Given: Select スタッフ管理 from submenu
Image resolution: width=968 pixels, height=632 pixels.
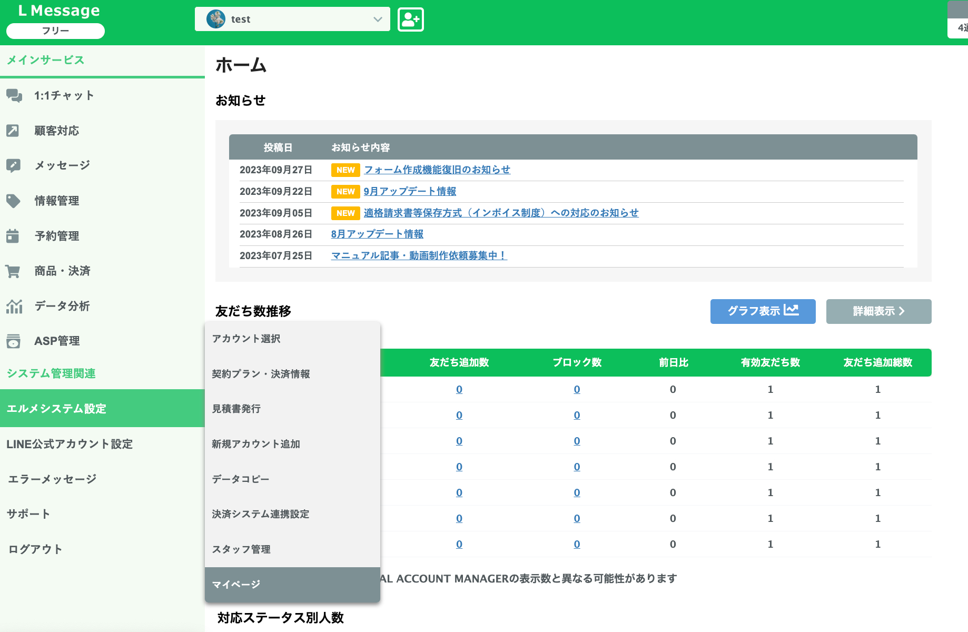Looking at the screenshot, I should point(292,549).
